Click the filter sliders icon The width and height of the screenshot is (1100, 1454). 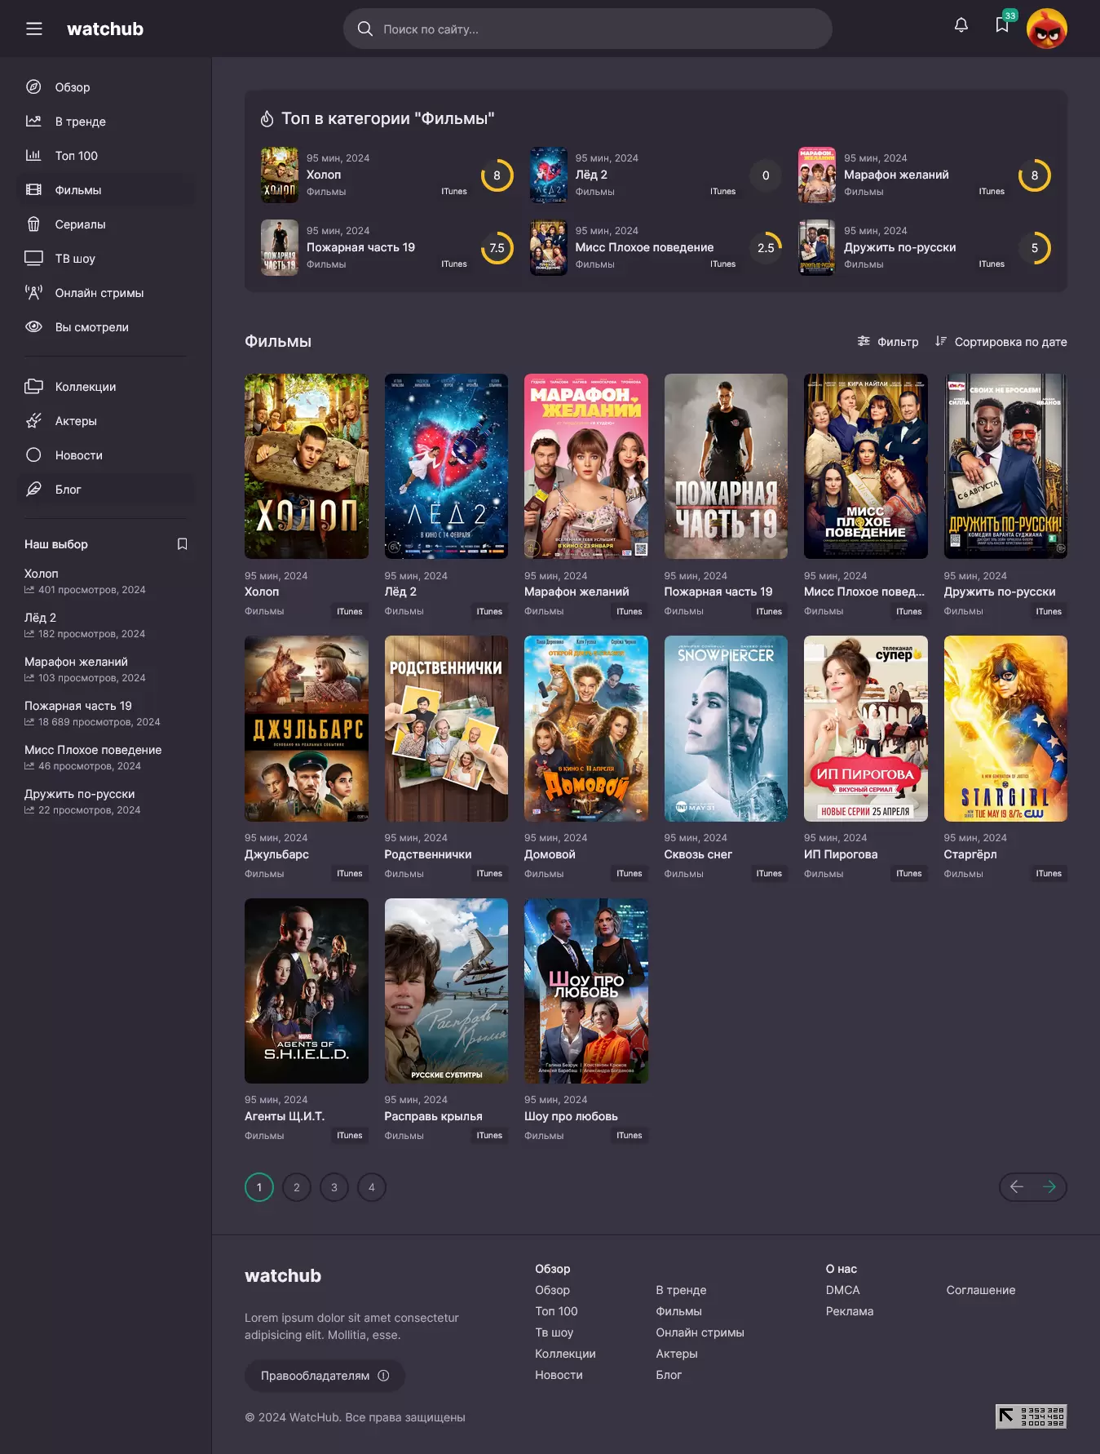click(864, 341)
